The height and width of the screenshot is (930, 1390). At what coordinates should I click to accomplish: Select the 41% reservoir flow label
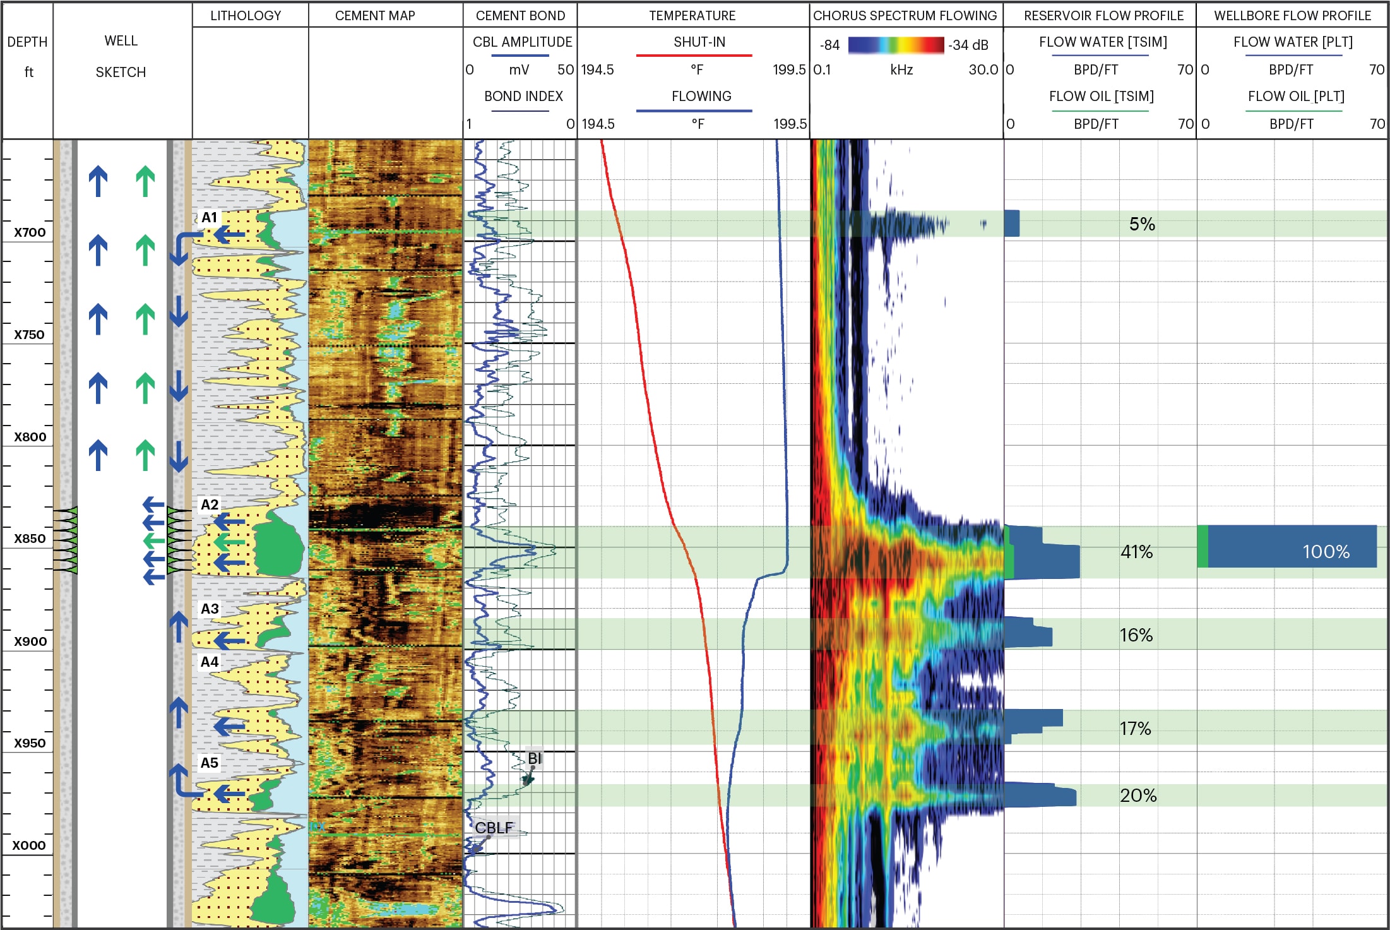[x=1136, y=552]
